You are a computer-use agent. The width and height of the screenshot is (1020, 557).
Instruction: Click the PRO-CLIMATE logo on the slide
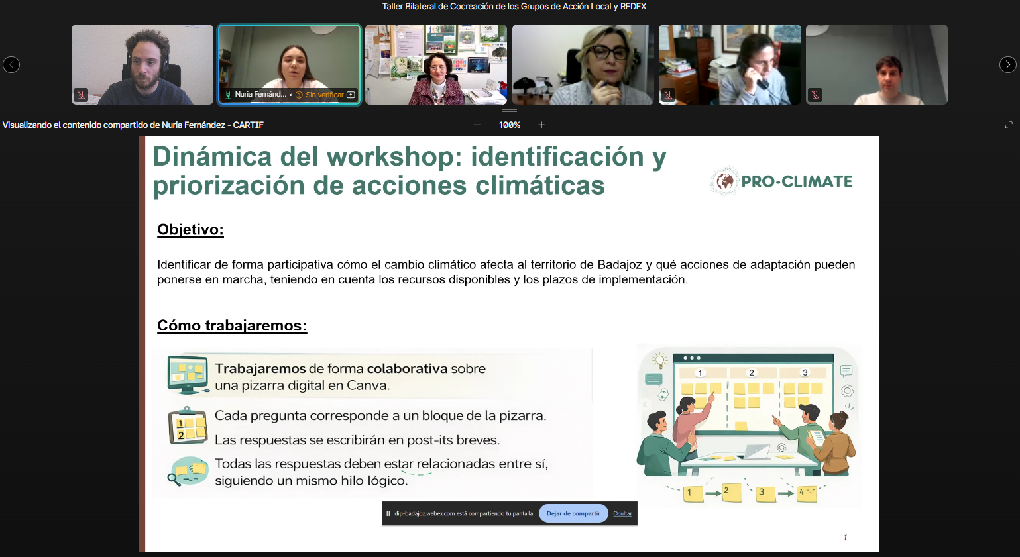coord(781,181)
